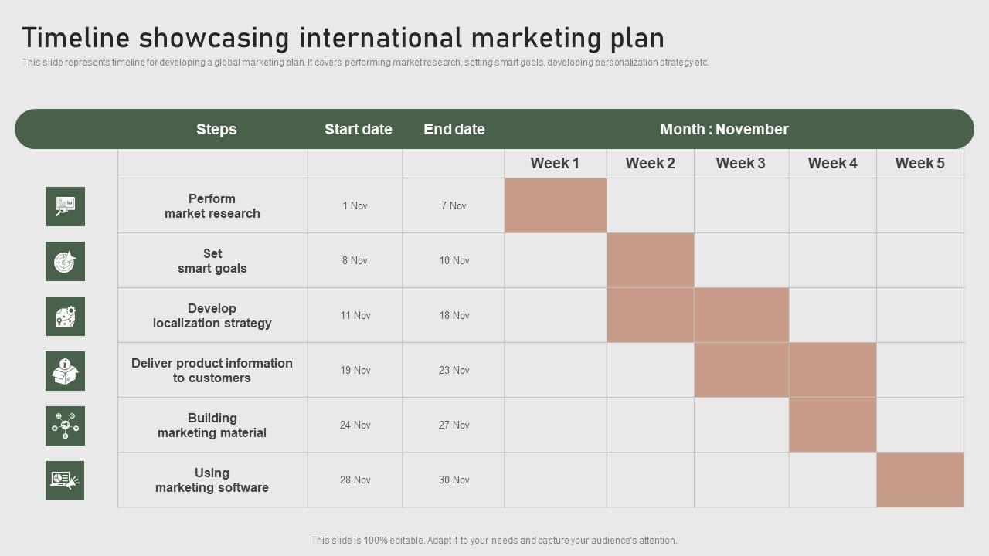This screenshot has width=989, height=556.
Task: Click the Week 1 market research bar
Action: point(555,205)
